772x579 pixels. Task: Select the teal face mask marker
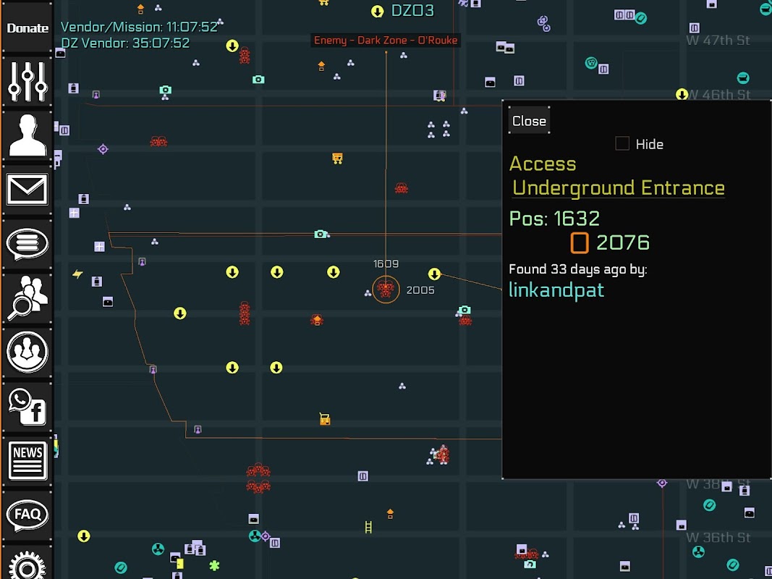pyautogui.click(x=591, y=62)
